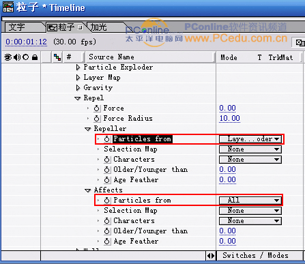Open the Repeller Particles from dropdown
Screen dimensions: 305x264
point(250,139)
